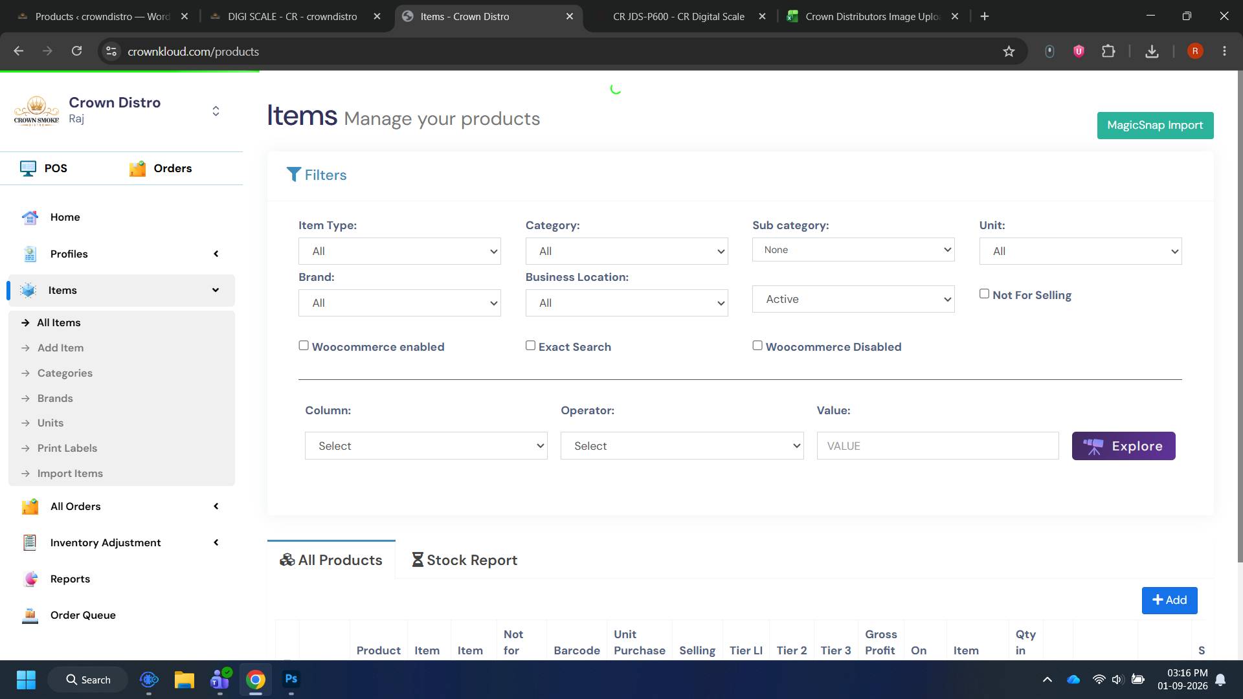
Task: Open Photoshop from the taskbar
Action: click(291, 679)
